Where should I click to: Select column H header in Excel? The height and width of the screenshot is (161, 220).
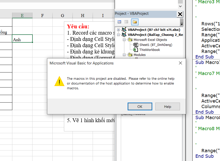(83, 15)
